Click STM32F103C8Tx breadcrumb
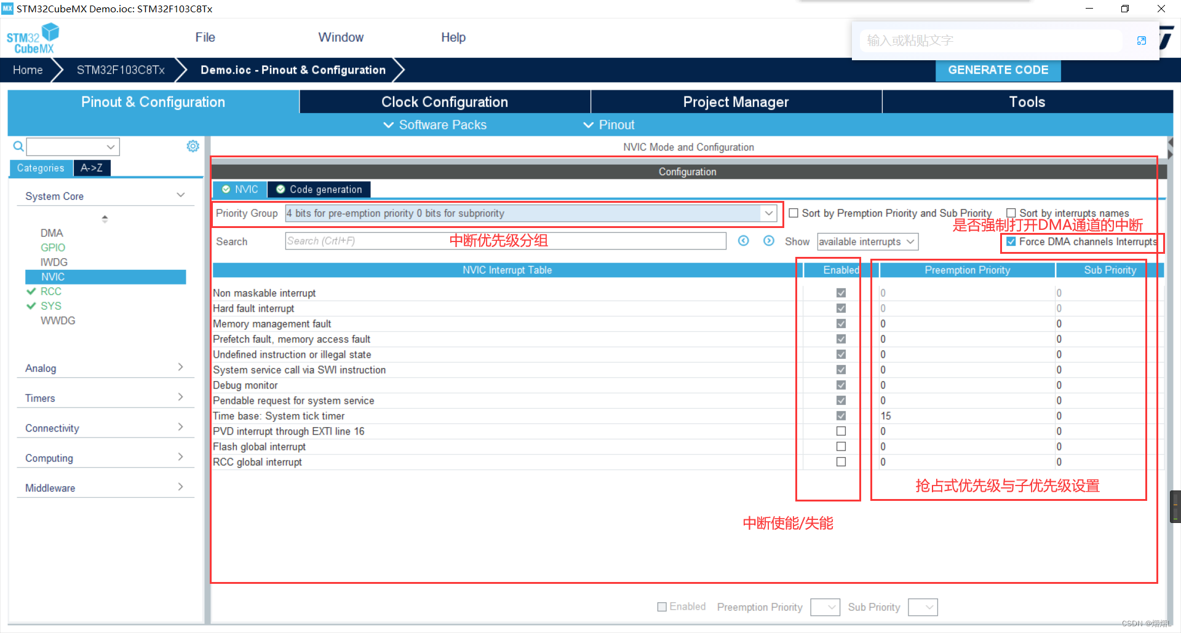The image size is (1181, 633). pos(121,70)
